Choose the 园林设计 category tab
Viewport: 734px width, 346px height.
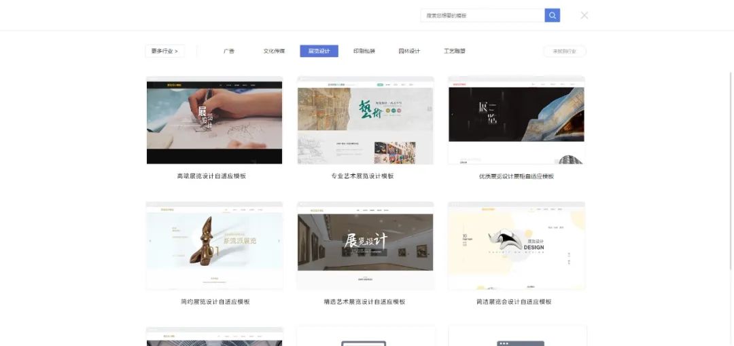[409, 51]
